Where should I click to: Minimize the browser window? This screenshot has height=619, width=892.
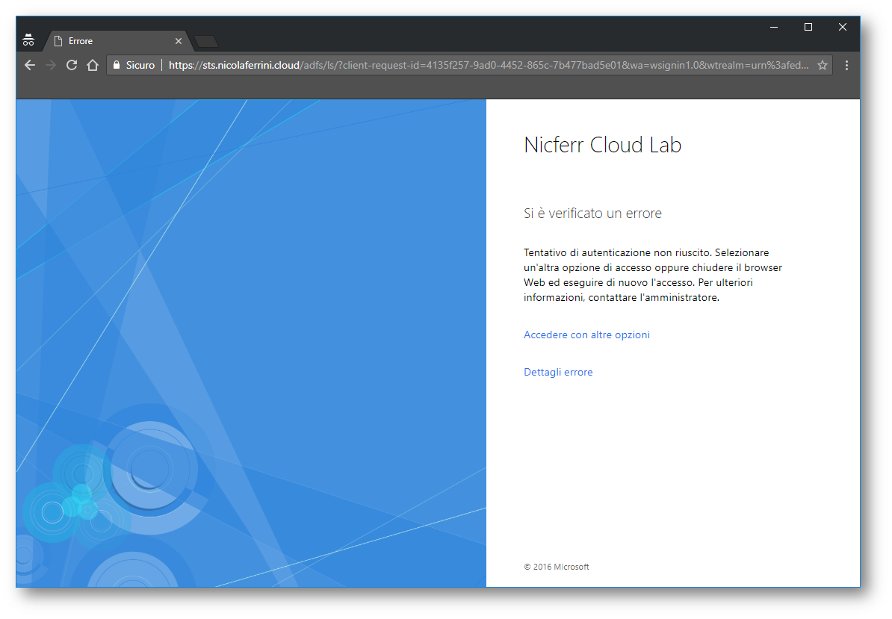[x=774, y=27]
